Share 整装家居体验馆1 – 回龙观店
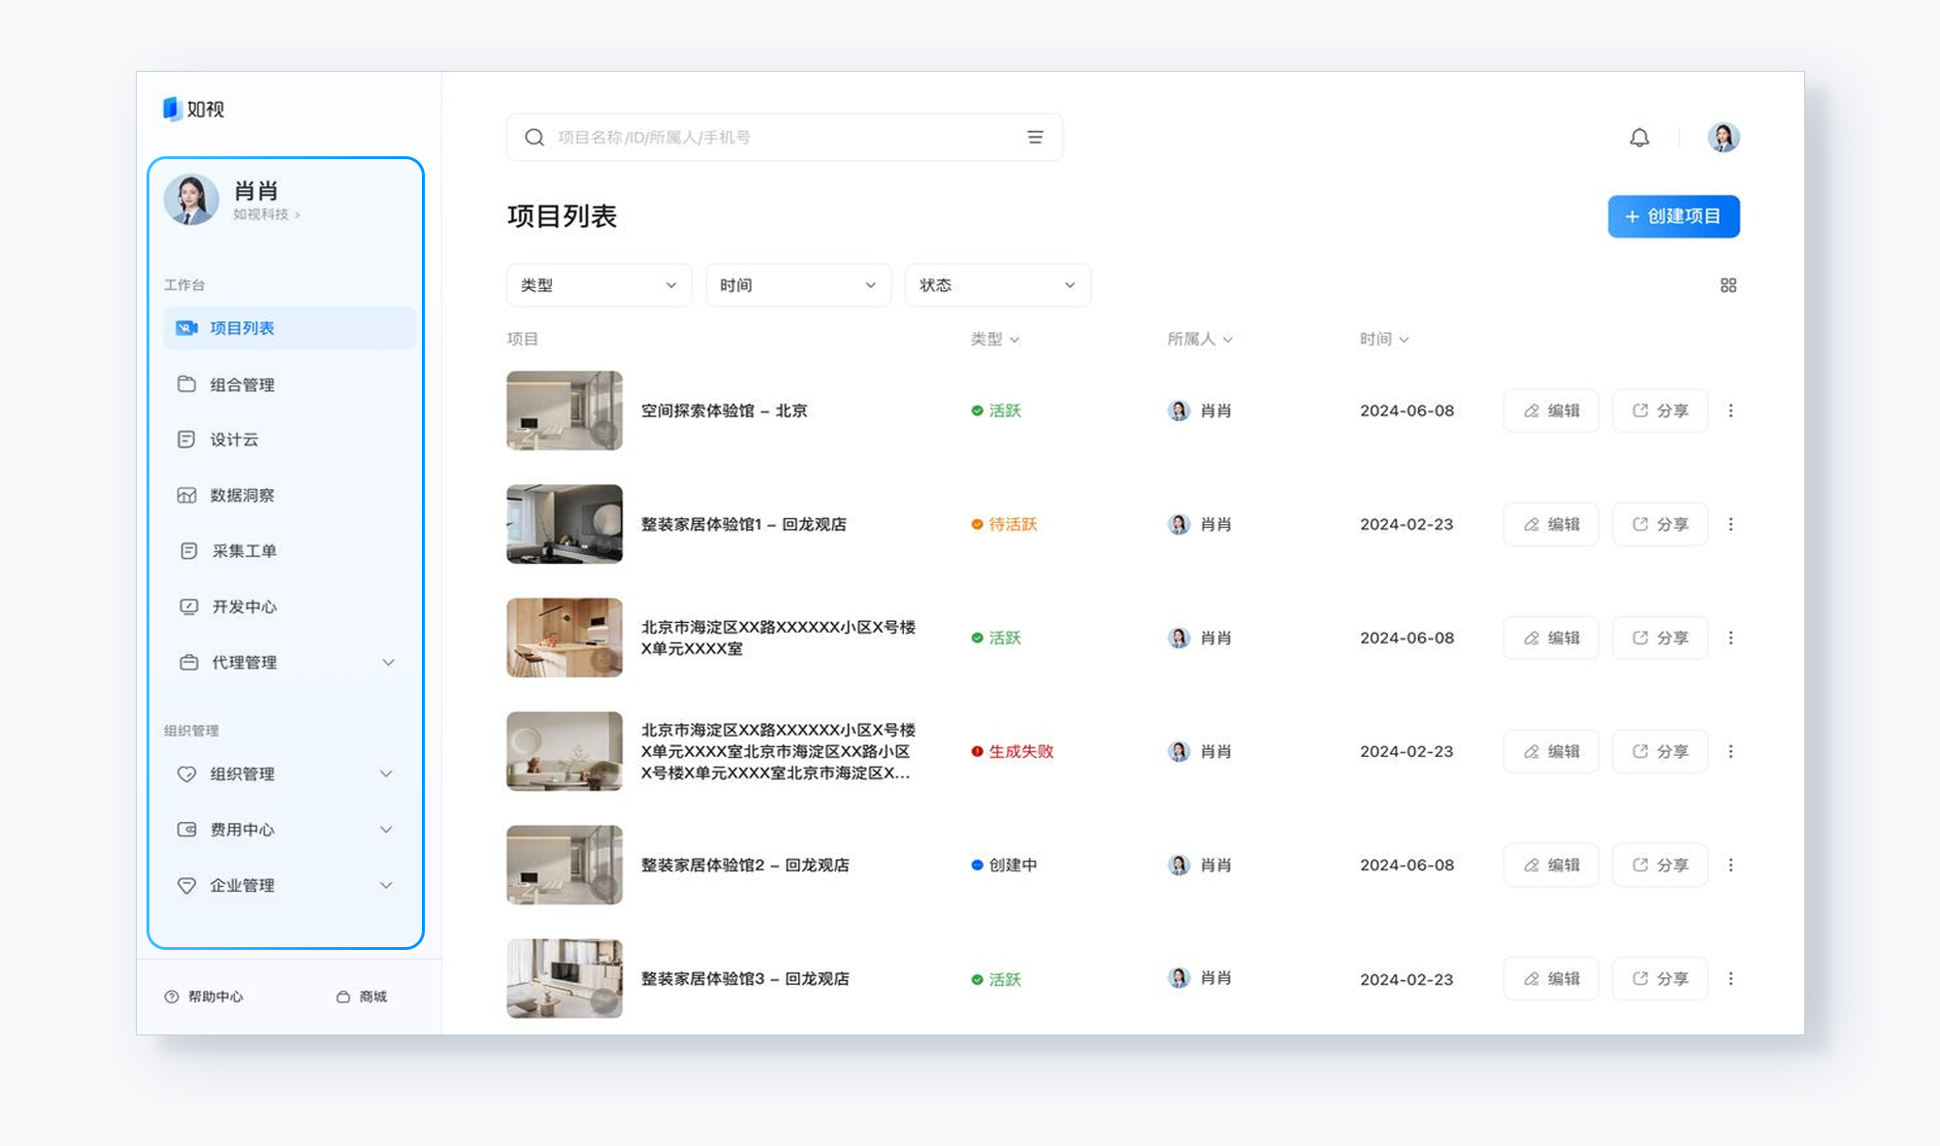The width and height of the screenshot is (1940, 1146). [x=1660, y=524]
